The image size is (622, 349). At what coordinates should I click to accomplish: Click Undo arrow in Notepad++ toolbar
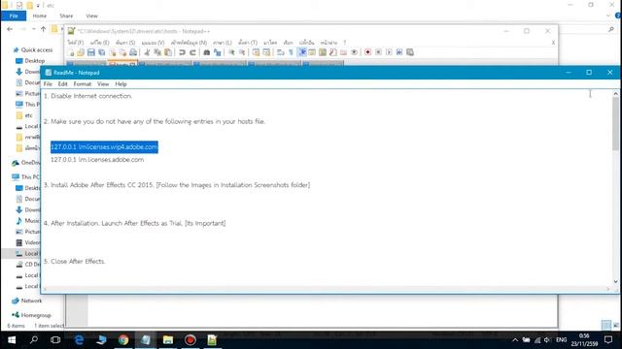182,52
